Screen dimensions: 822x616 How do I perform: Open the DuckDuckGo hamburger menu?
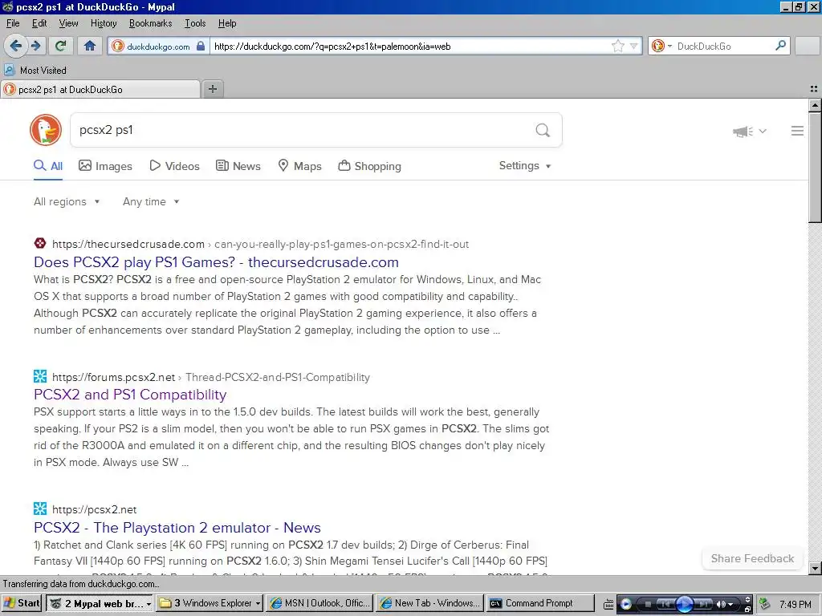(797, 131)
